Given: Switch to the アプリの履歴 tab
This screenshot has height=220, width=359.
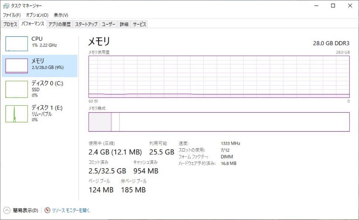Looking at the screenshot, I should 60,25.
